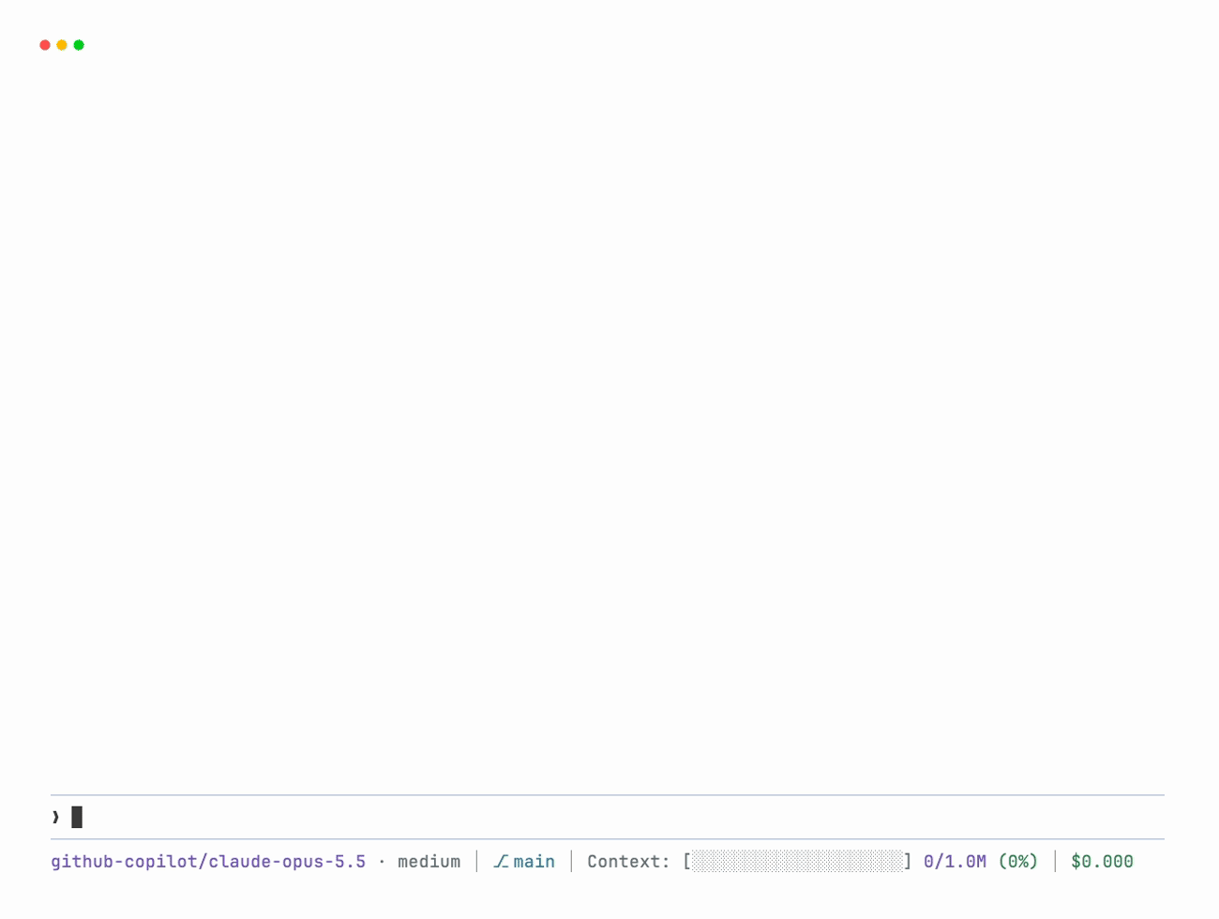Image resolution: width=1219 pixels, height=919 pixels.
Task: Click the red close window dot
Action: click(x=45, y=45)
